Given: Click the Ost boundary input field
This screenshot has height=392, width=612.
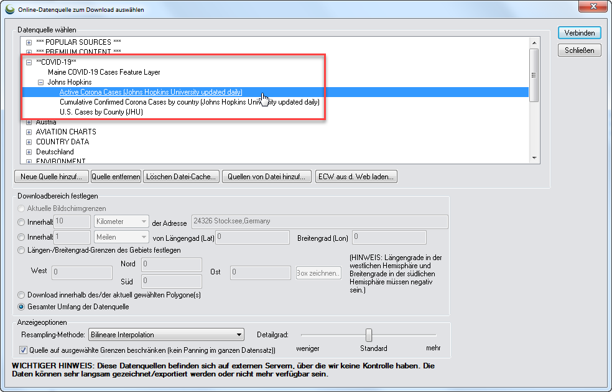Looking at the screenshot, I should pyautogui.click(x=261, y=273).
